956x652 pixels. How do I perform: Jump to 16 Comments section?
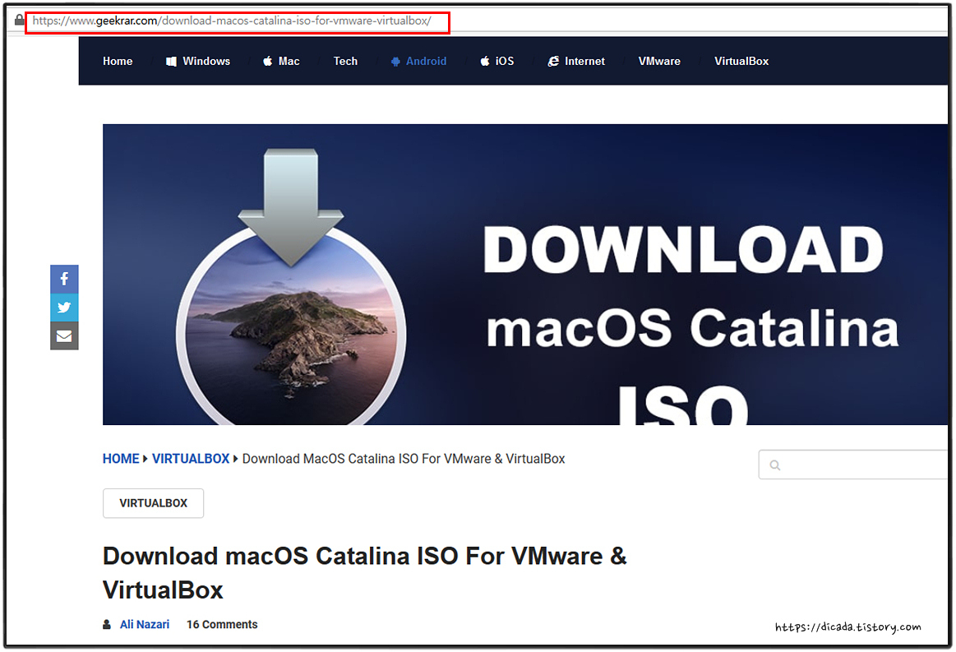click(x=222, y=625)
